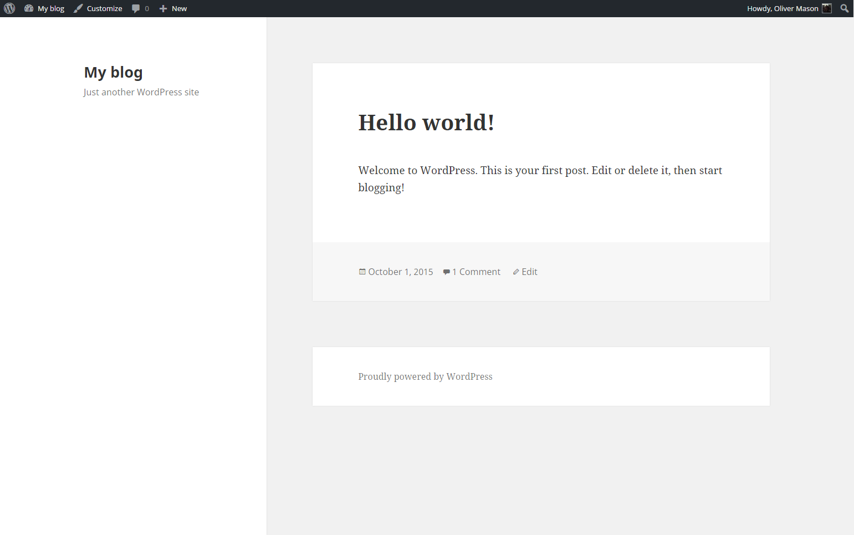Click the calendar icon beside the post date
Viewport: 854px width, 535px height.
coord(361,272)
